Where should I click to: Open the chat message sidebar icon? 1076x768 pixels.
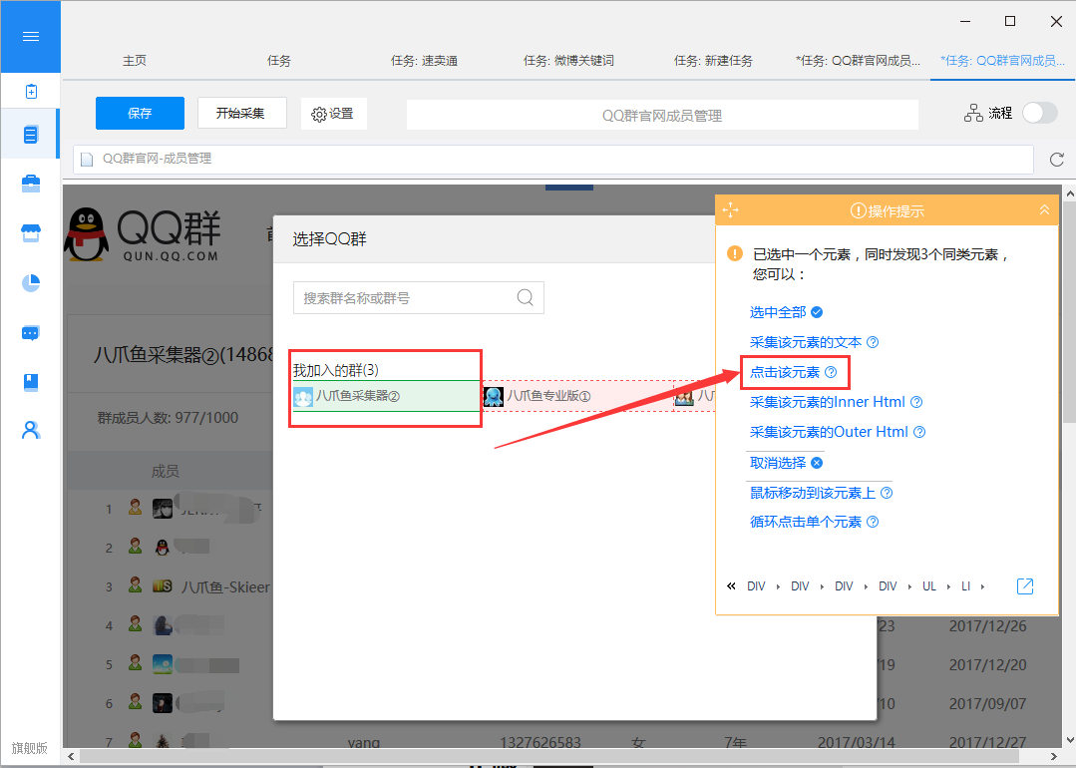coord(31,333)
